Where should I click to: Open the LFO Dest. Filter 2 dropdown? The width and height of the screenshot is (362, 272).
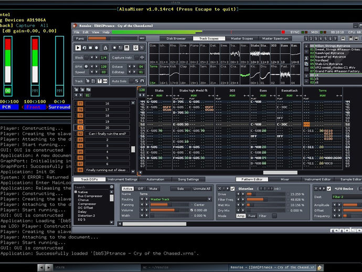tap(347, 197)
